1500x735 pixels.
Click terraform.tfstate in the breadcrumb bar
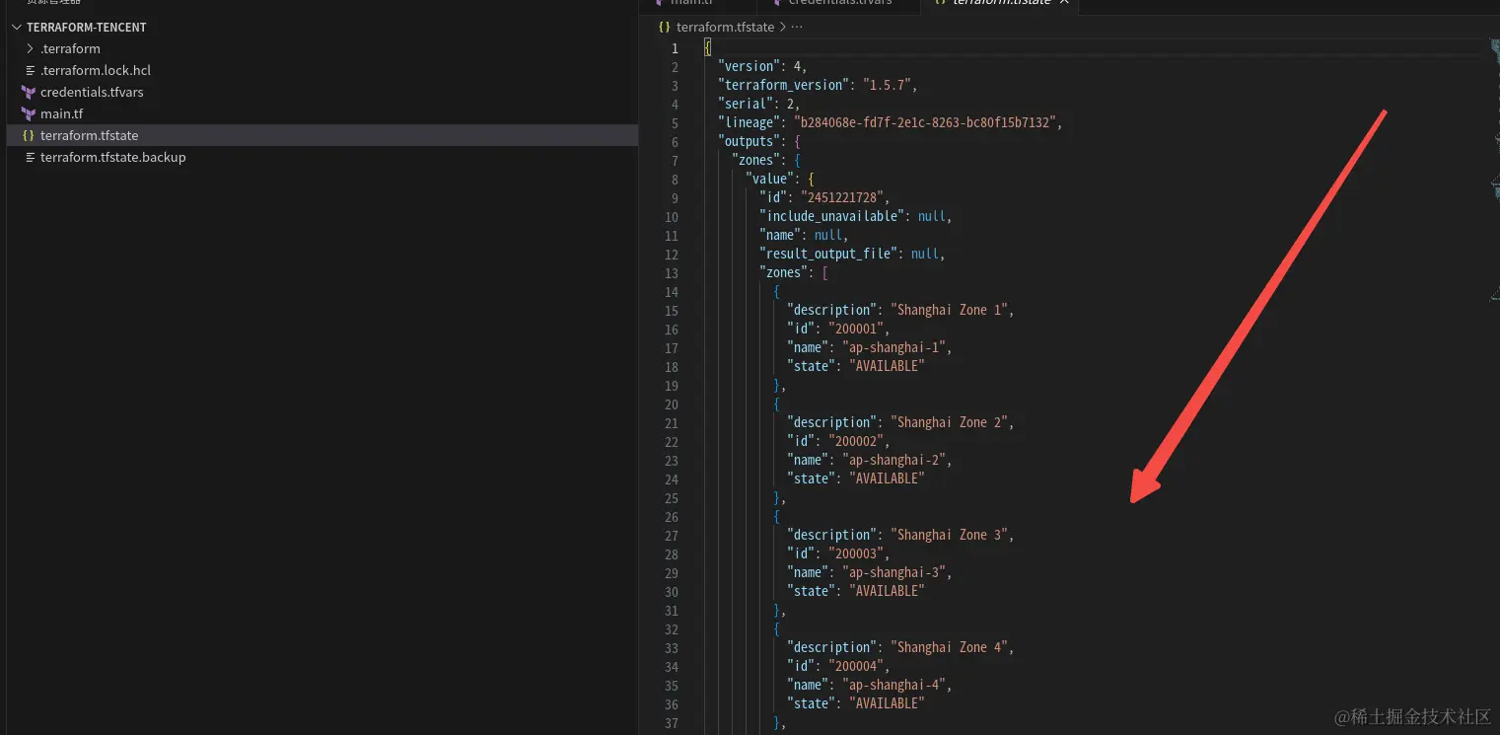tap(726, 27)
